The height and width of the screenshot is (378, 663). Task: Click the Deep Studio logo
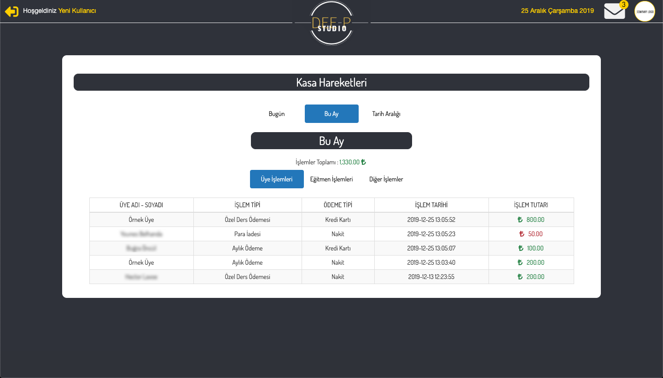tap(331, 23)
